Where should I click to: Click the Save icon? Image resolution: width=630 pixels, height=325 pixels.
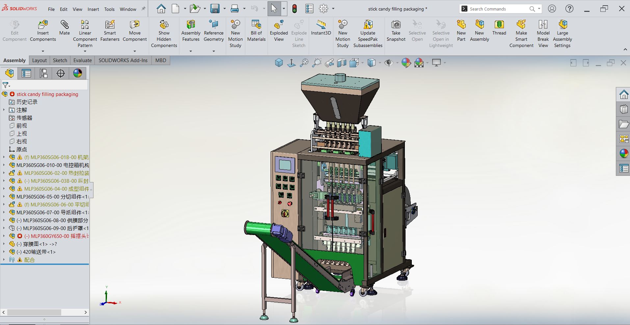[215, 9]
